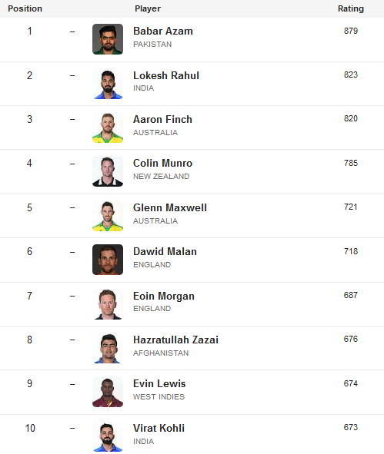Select Aaron Finch's headshot thumbnail
This screenshot has height=454, width=384.
108,128
